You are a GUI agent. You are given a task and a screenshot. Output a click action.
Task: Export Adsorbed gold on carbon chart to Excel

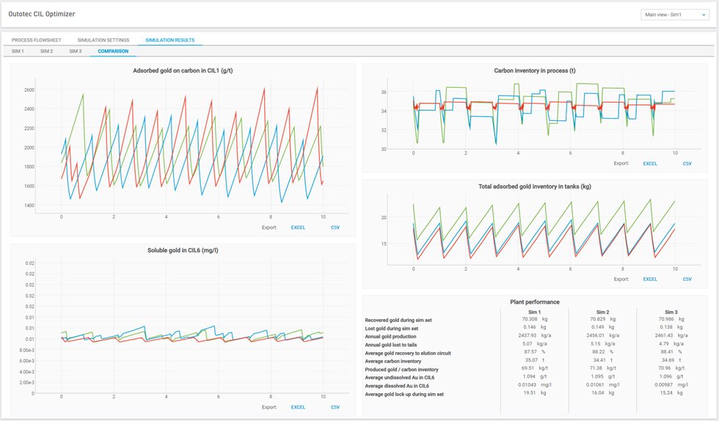297,227
